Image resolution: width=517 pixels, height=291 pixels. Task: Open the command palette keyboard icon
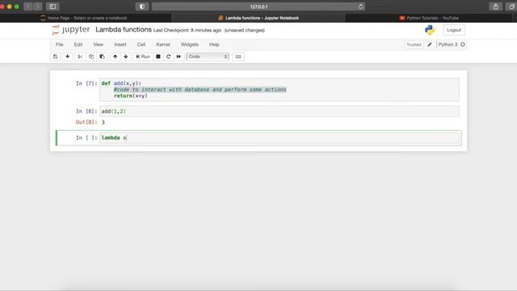click(238, 57)
